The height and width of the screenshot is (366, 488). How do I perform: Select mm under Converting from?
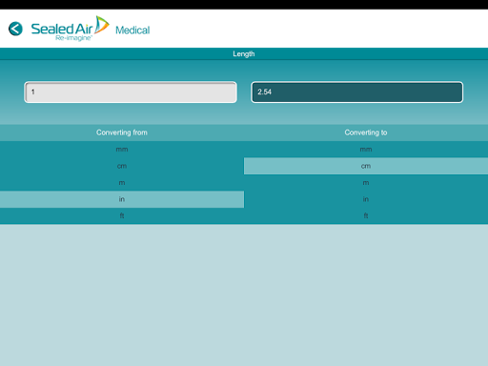pos(122,150)
